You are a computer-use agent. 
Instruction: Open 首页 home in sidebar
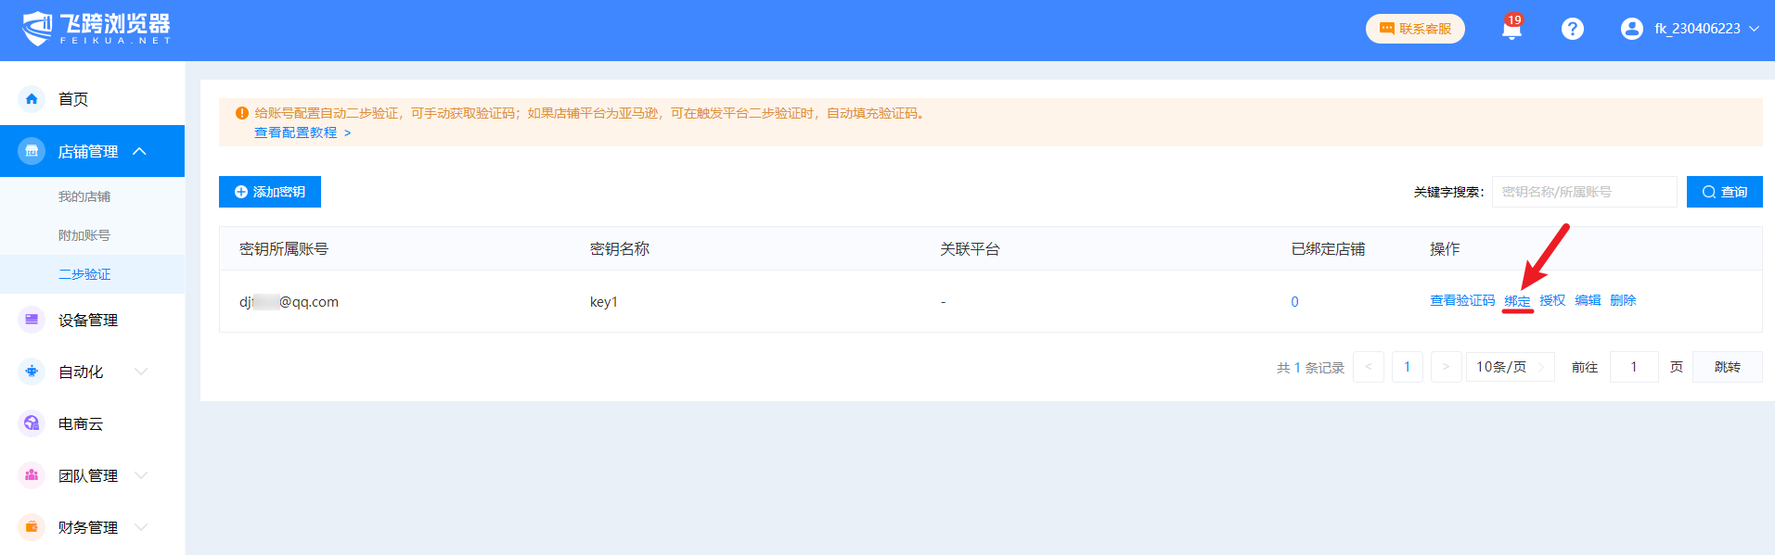tap(73, 99)
